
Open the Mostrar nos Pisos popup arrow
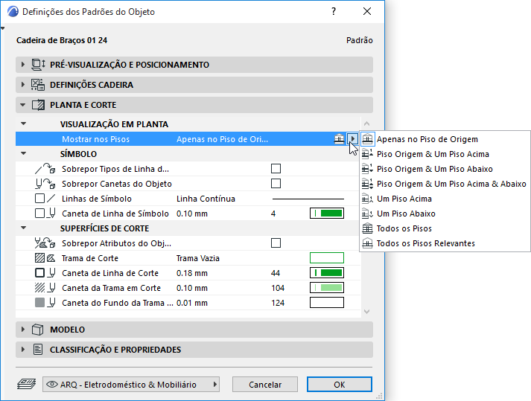[352, 138]
